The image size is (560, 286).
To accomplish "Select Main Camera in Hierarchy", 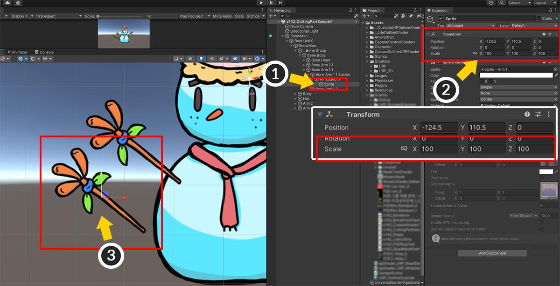I will pyautogui.click(x=301, y=27).
